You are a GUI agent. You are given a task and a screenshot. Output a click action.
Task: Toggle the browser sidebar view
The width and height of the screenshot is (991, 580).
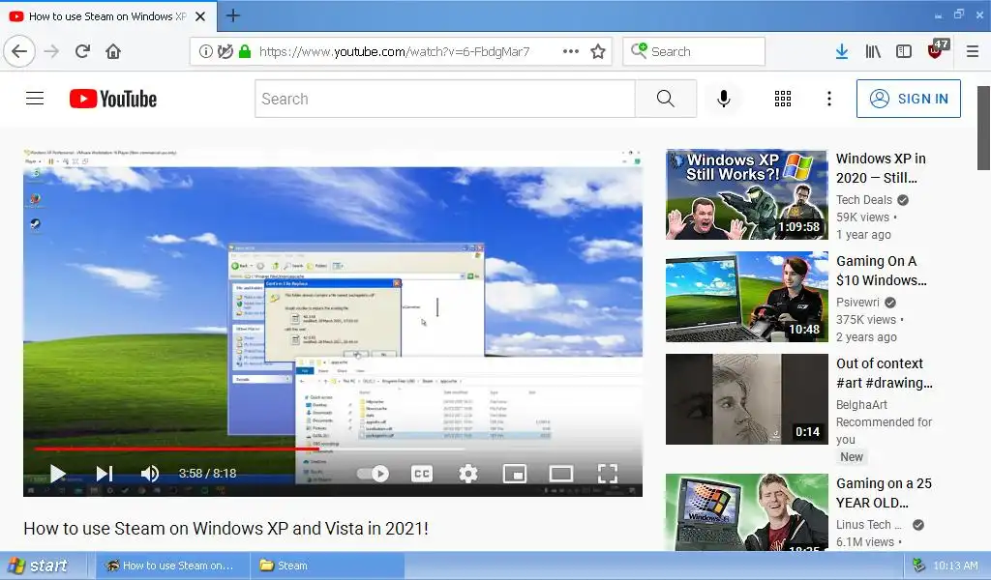904,52
